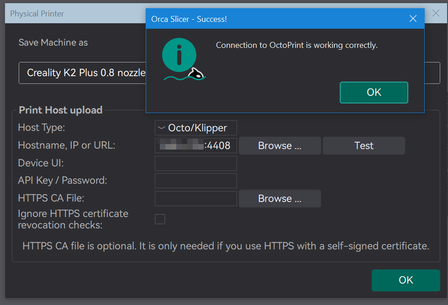The width and height of the screenshot is (448, 305).
Task: Click the OctoPrint connection success message
Action: (x=296, y=45)
